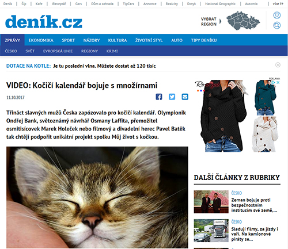
Task: Read the Dotace na kotle headline
Action: click(x=104, y=66)
